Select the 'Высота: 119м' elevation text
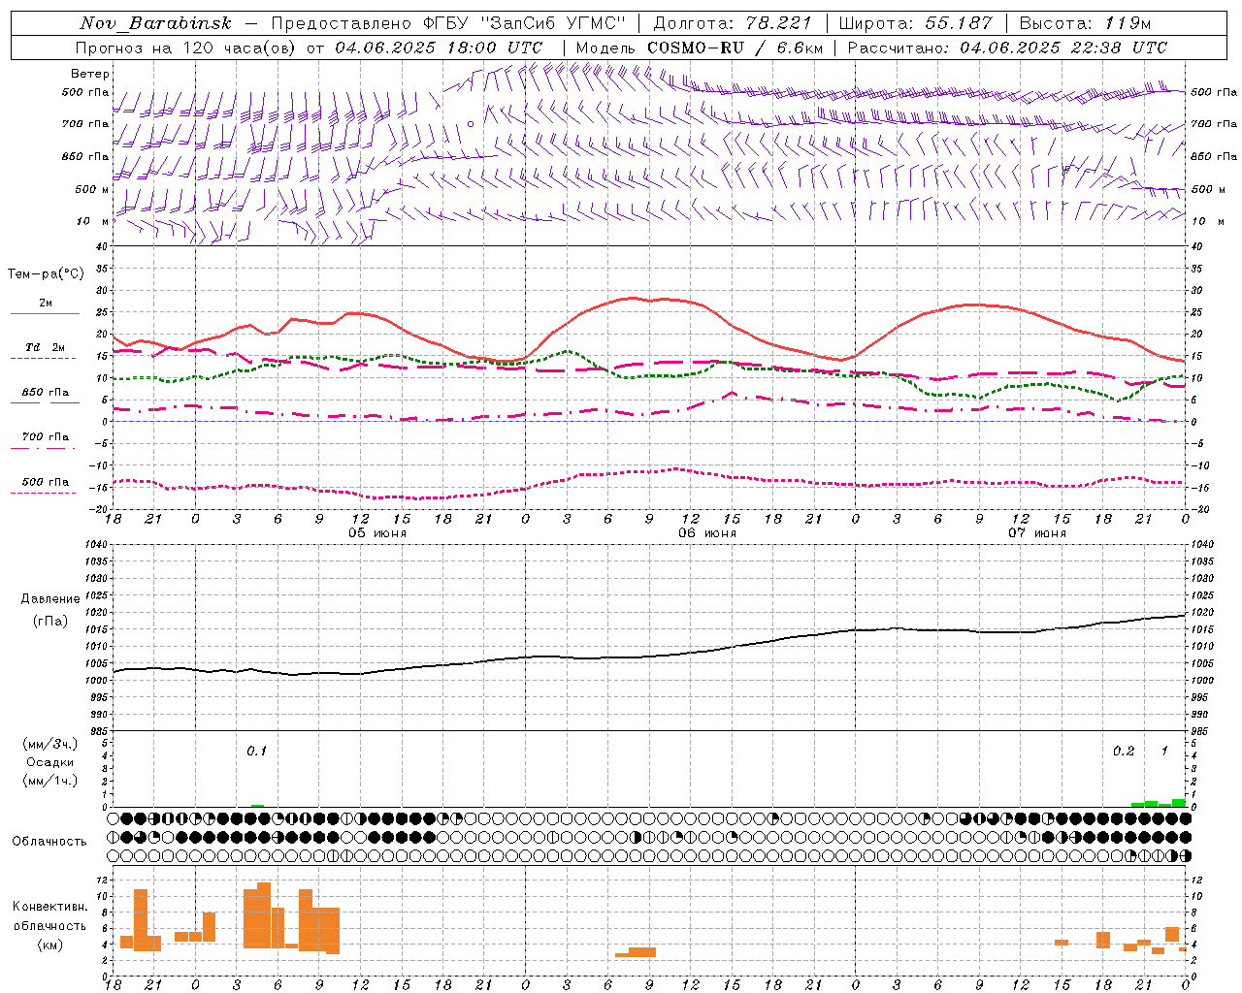Screen dimensions: 1242x993 click(x=1085, y=23)
